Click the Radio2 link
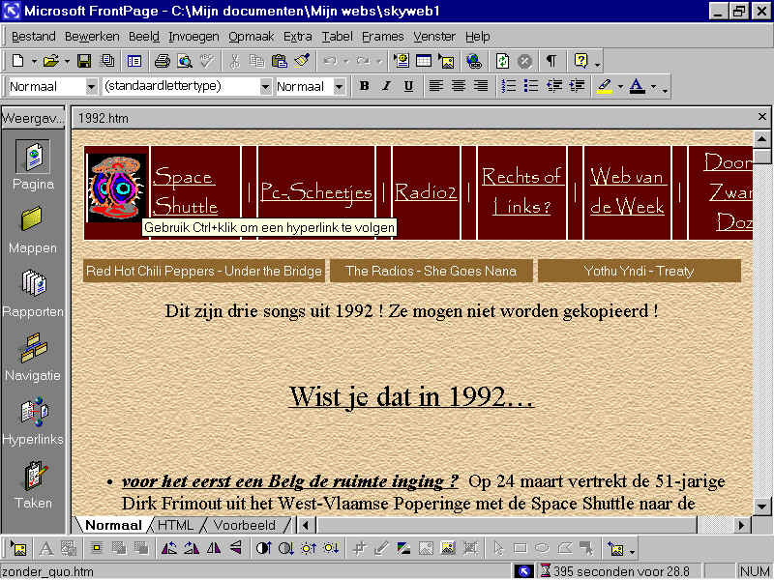This screenshot has width=774, height=580. 427,191
